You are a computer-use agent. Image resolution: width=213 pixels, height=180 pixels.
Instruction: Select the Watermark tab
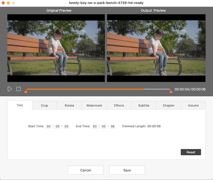(x=94, y=106)
